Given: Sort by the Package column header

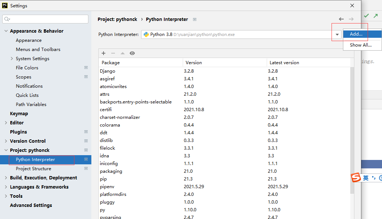Looking at the screenshot, I should pos(141,63).
